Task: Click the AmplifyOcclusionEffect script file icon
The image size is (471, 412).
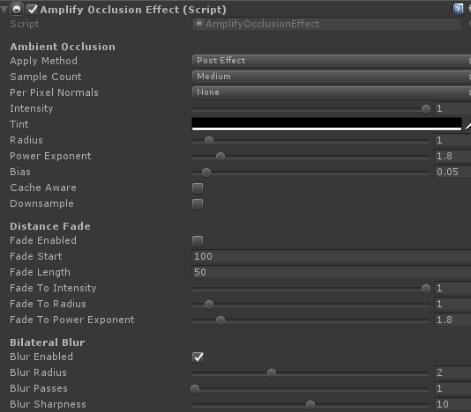Action: coord(198,24)
